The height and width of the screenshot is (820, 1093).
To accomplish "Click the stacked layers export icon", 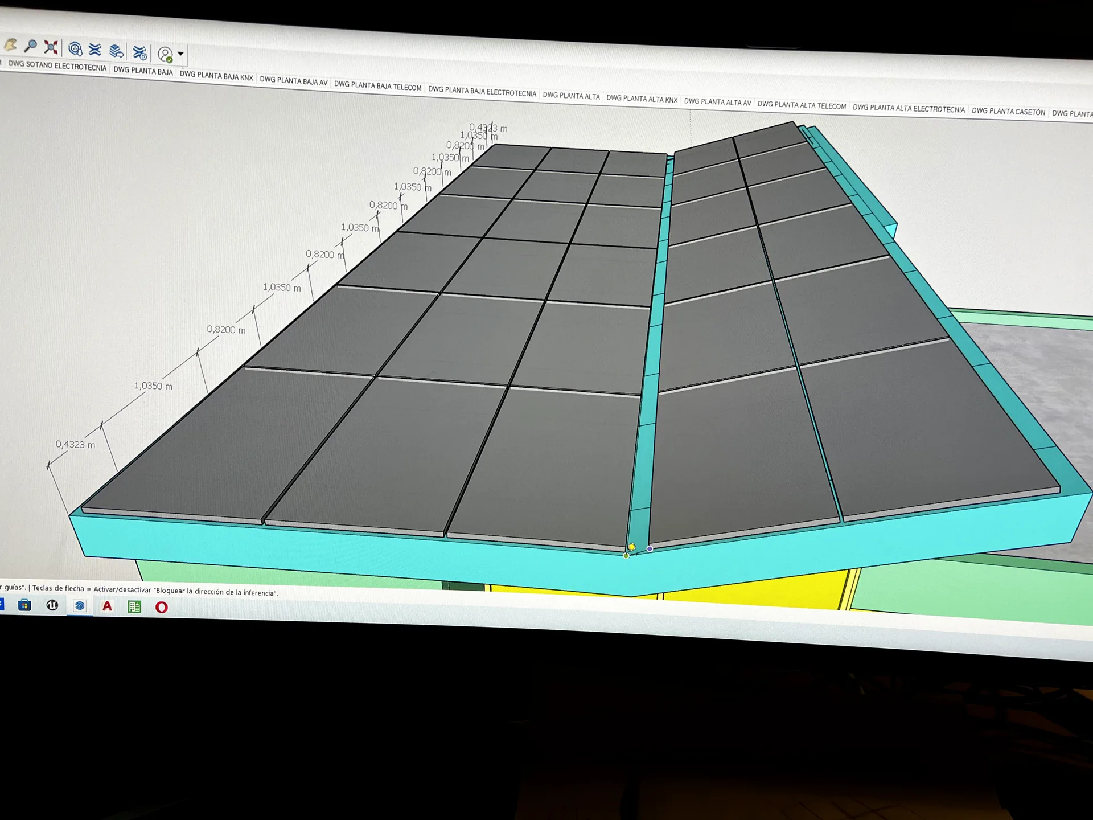I will tap(117, 51).
